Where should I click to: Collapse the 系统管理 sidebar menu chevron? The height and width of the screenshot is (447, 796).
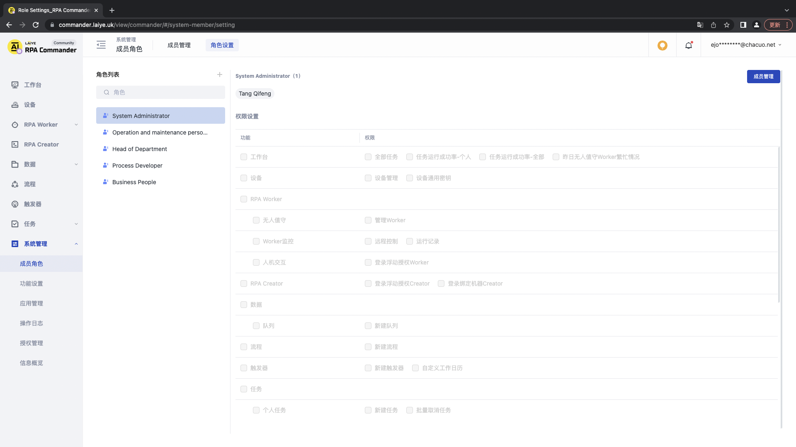click(x=76, y=244)
